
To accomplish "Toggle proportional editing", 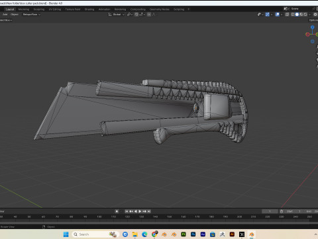I will pyautogui.click(x=149, y=15).
